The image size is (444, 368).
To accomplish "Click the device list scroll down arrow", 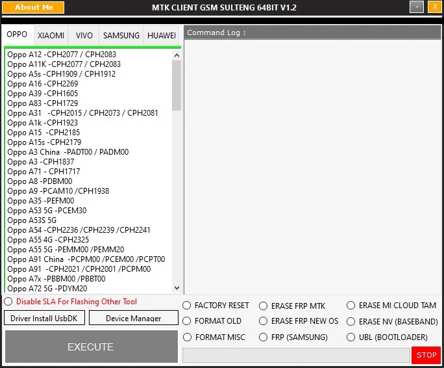I will 177,288.
